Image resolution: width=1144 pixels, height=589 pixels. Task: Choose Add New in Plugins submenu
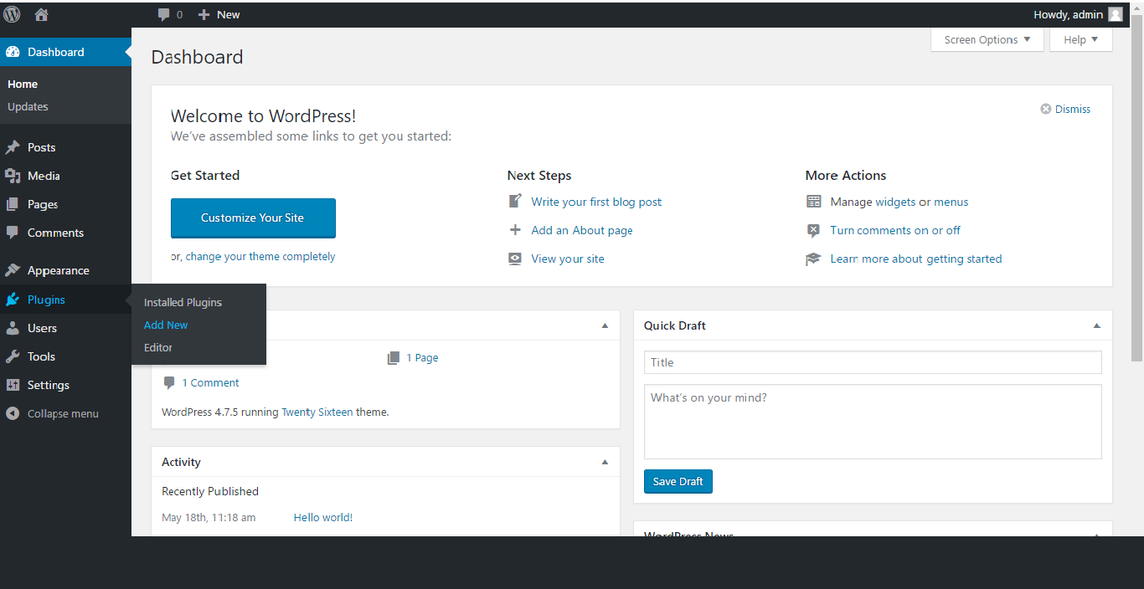point(166,325)
